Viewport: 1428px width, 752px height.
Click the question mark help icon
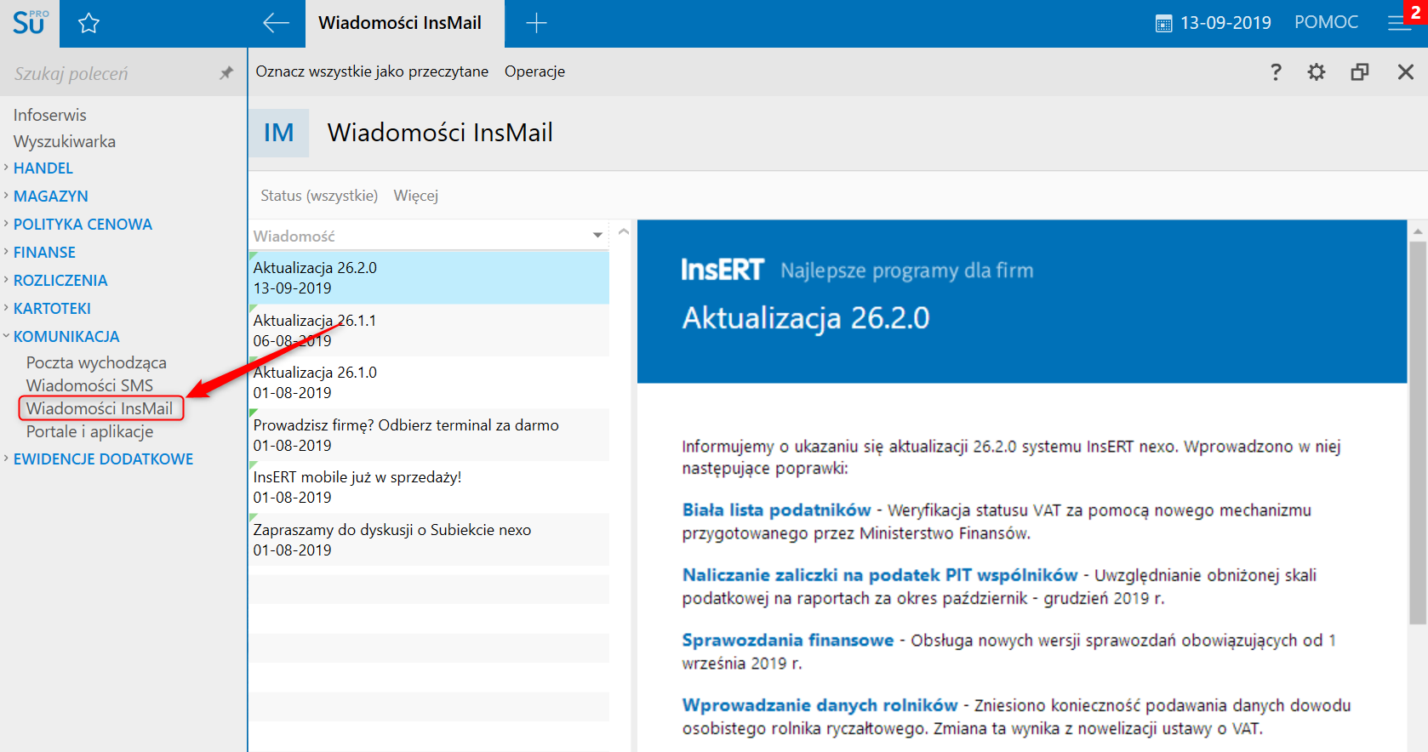coord(1275,72)
